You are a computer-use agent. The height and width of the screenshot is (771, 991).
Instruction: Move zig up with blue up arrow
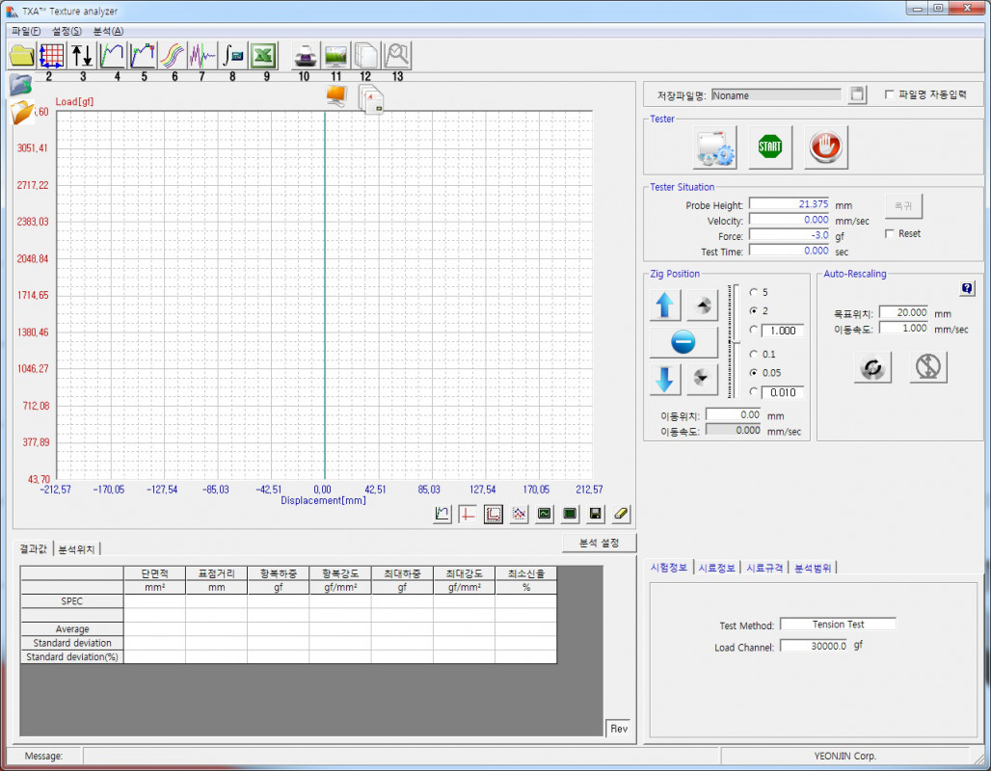click(x=664, y=306)
